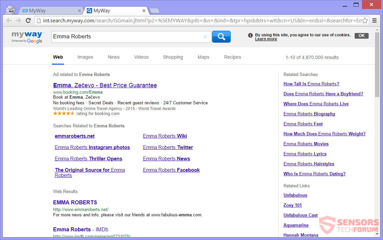Reload the current page
The width and height of the screenshot is (383, 240).
[28, 20]
